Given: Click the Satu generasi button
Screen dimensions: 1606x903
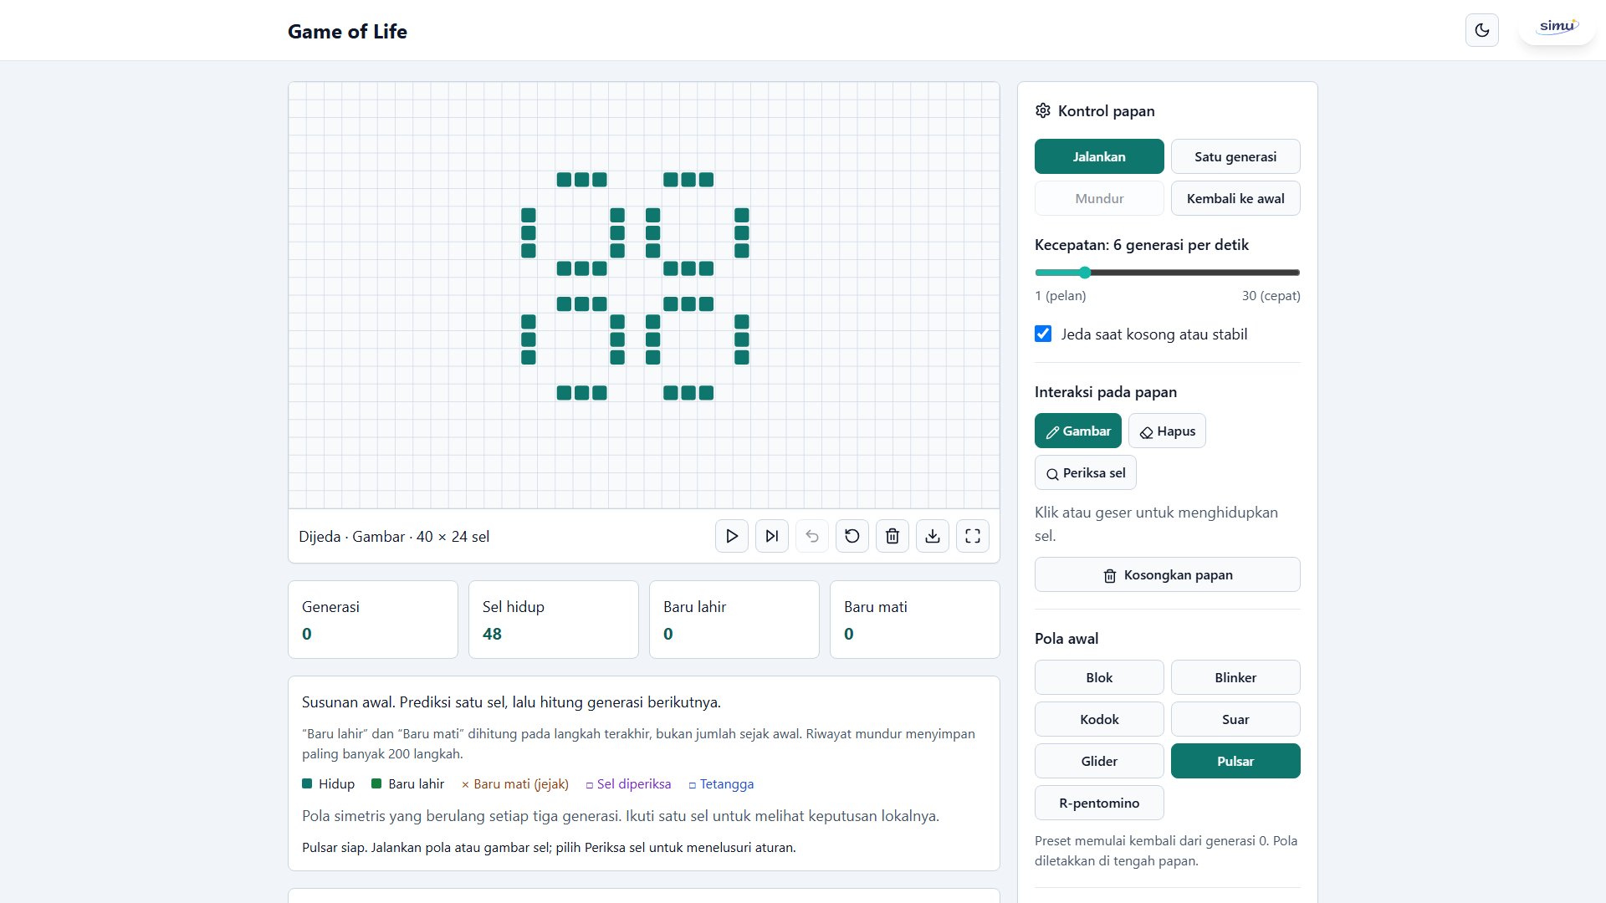Looking at the screenshot, I should (x=1235, y=156).
